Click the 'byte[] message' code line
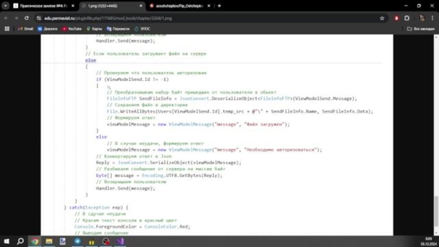The width and height of the screenshot is (439, 247). (x=159, y=176)
